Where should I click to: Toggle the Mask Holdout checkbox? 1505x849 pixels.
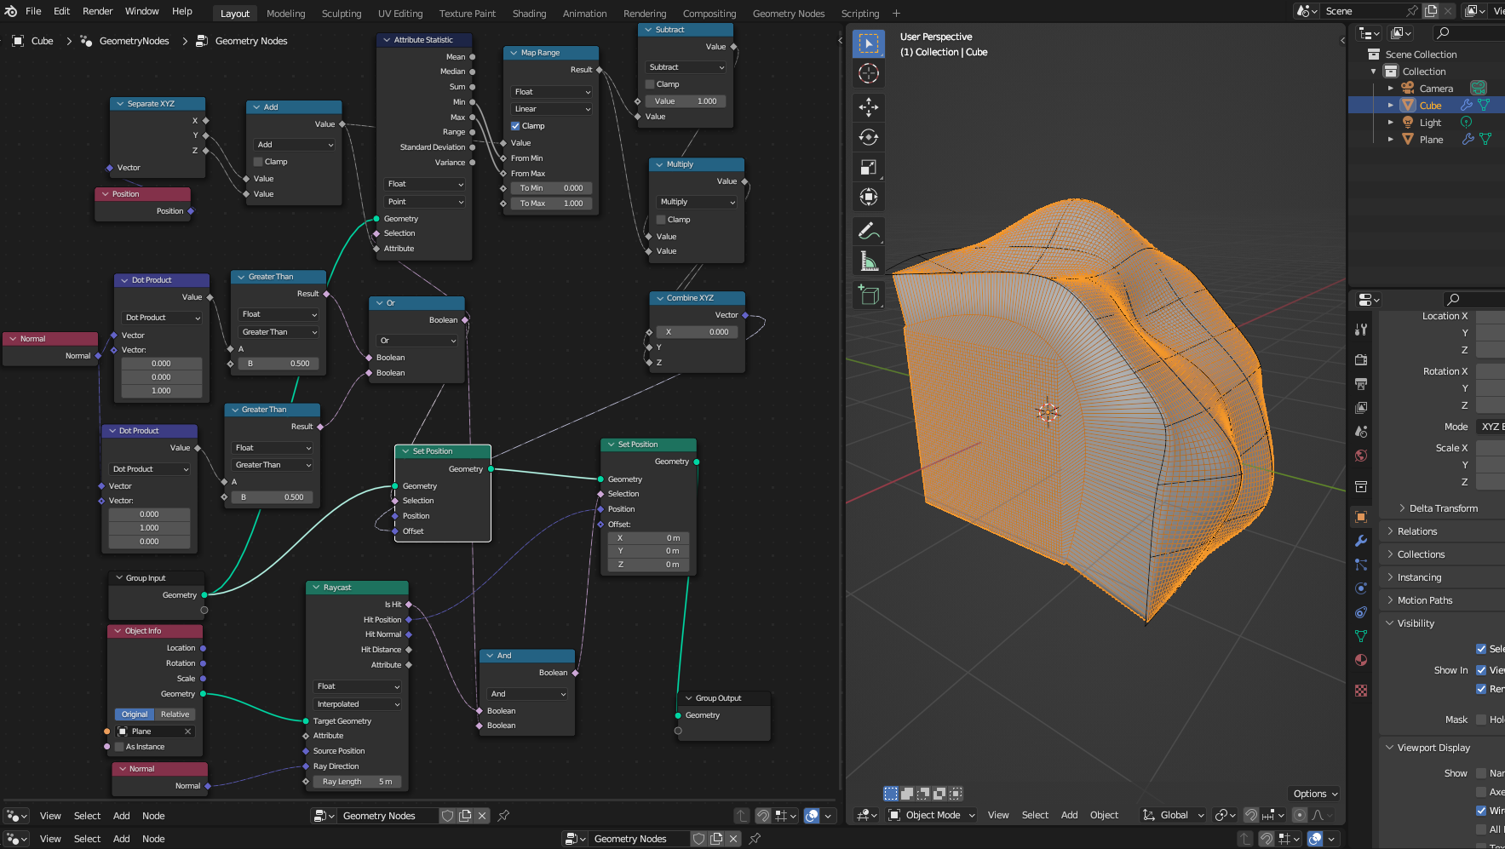click(1481, 720)
